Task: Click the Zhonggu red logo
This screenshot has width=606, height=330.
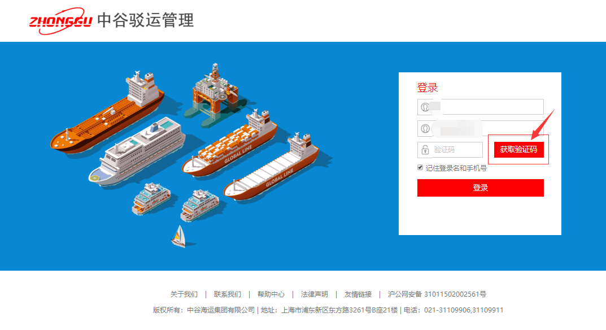Action: (60, 20)
